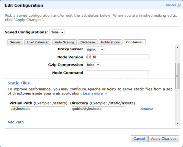Switch to the Server tab
The height and width of the screenshot is (147, 183).
click(15, 42)
